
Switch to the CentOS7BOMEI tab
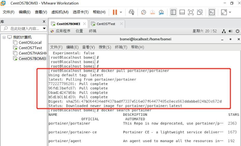[x=68, y=24]
